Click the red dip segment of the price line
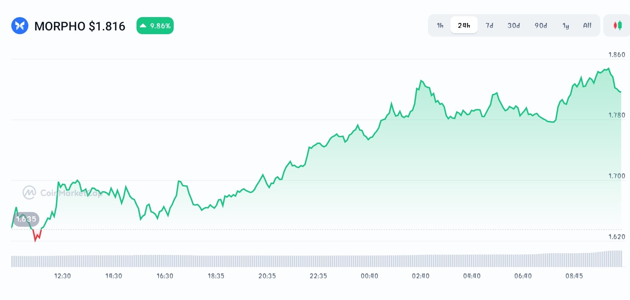Image resolution: width=630 pixels, height=300 pixels. (x=37, y=235)
